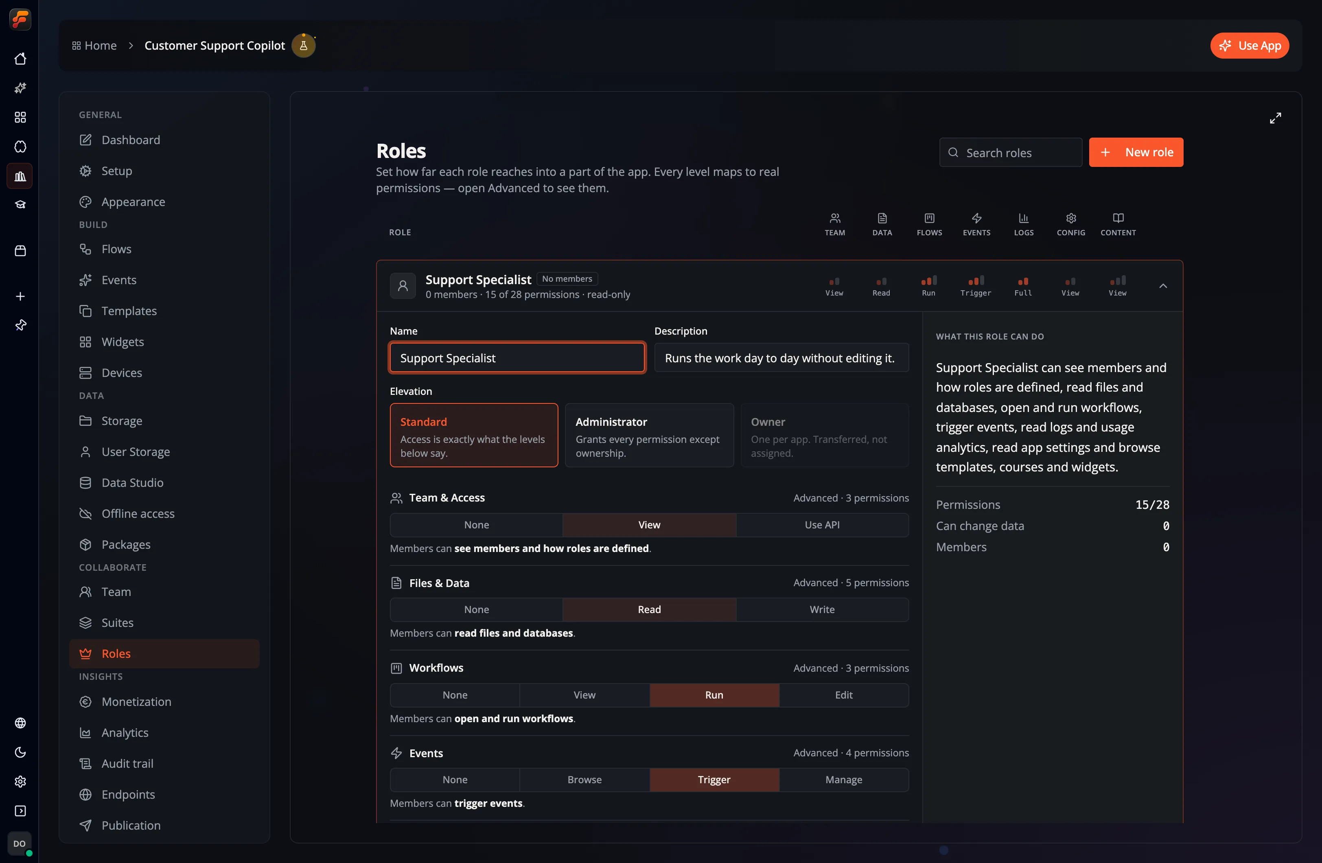Open Data Studio in the sidebar

click(164, 482)
